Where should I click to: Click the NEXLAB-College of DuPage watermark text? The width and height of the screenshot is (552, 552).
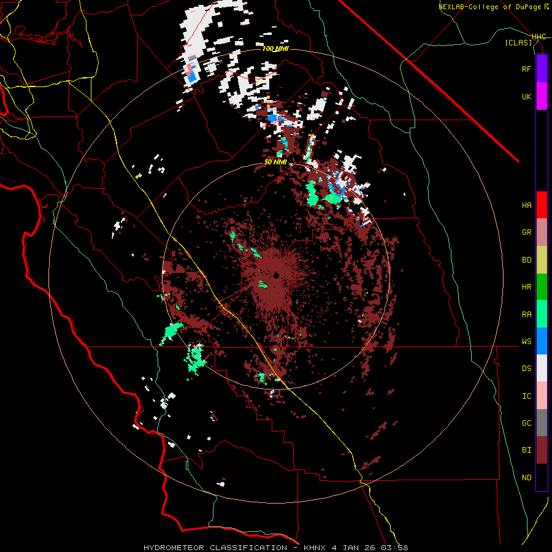[x=490, y=7]
